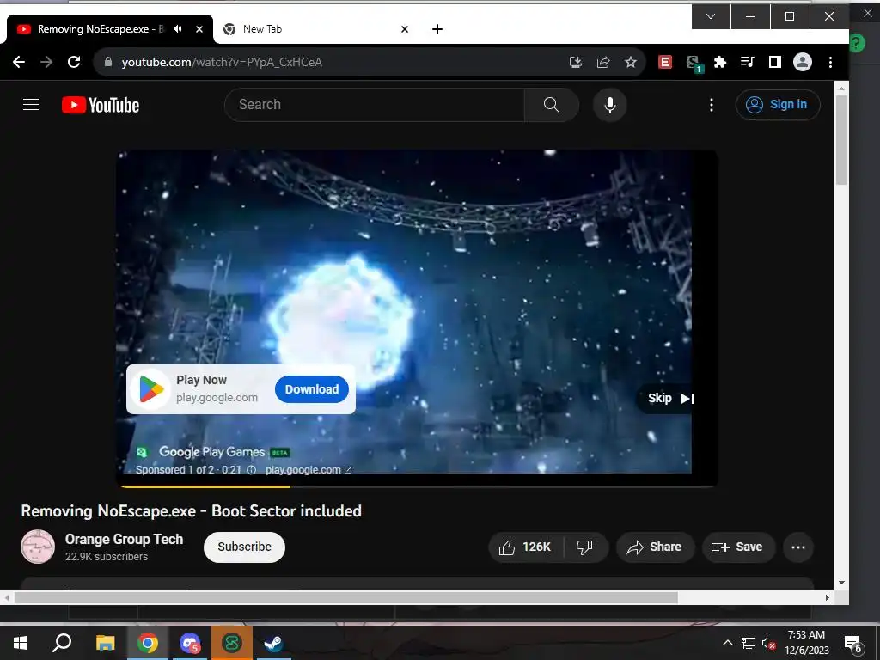Open File Explorer from the taskbar

point(105,642)
